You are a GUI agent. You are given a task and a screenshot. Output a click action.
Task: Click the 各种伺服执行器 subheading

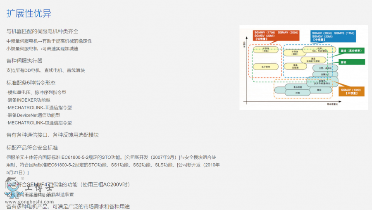(x=24, y=61)
